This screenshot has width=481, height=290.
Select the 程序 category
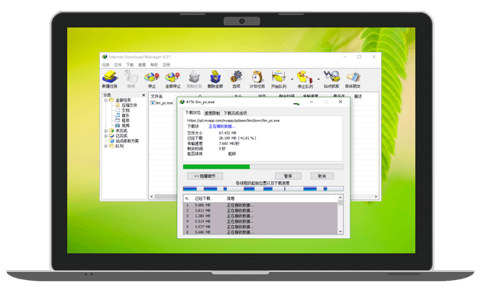point(123,121)
